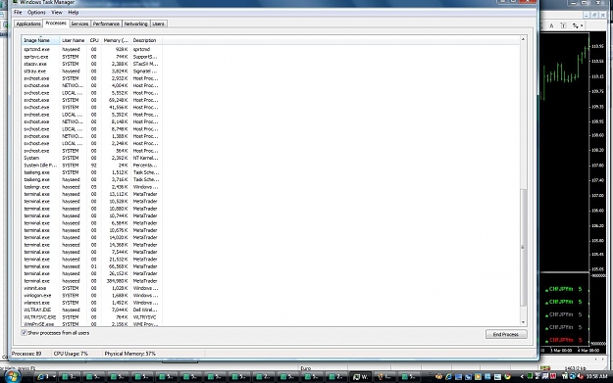Select the sprtsvc.exe process row
613x383 pixels.
(x=91, y=57)
